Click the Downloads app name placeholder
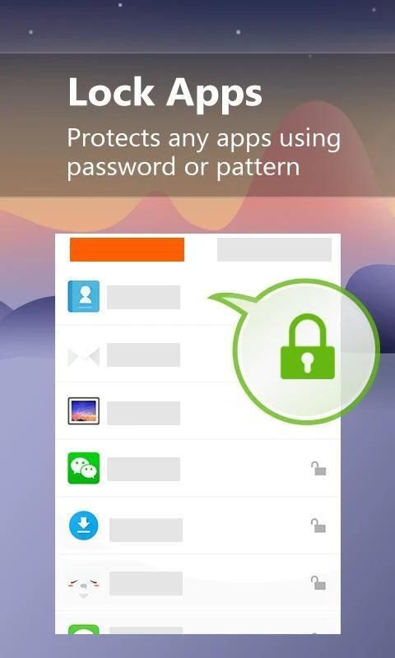The image size is (395, 658). click(146, 530)
